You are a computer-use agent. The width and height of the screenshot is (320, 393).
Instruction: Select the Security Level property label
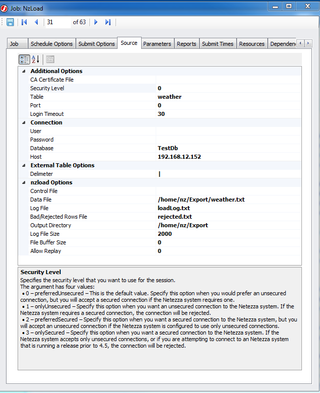(47, 88)
